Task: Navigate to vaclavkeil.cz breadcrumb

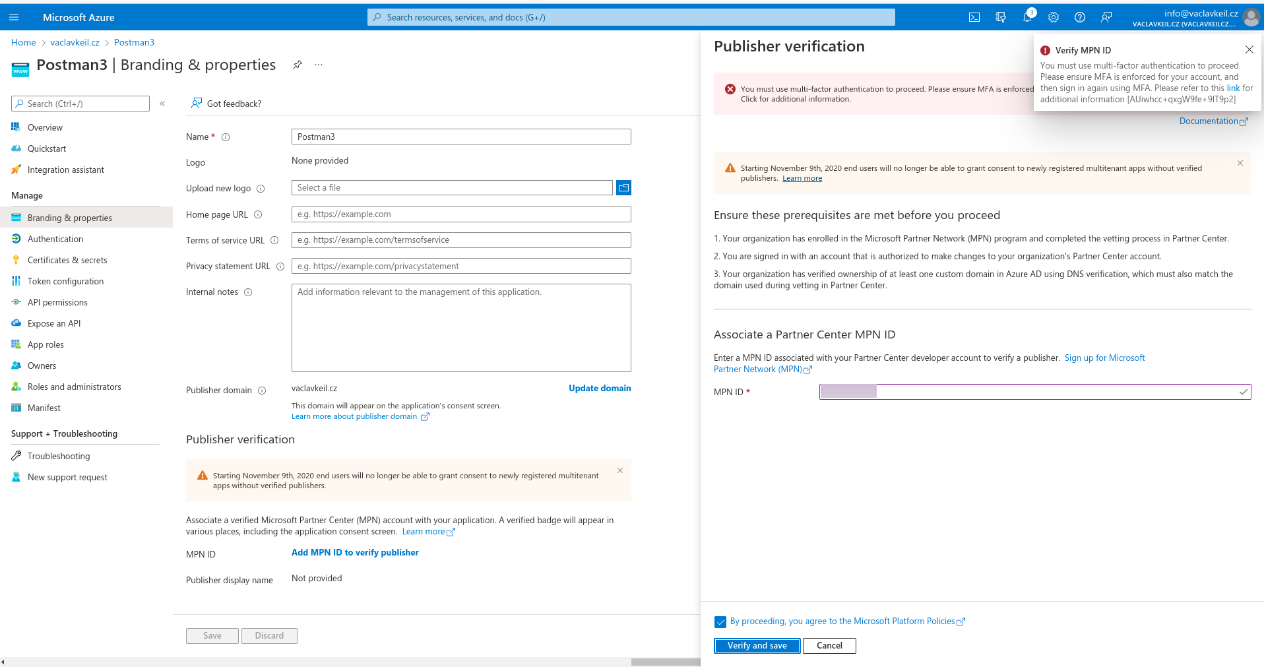Action: pyautogui.click(x=75, y=42)
